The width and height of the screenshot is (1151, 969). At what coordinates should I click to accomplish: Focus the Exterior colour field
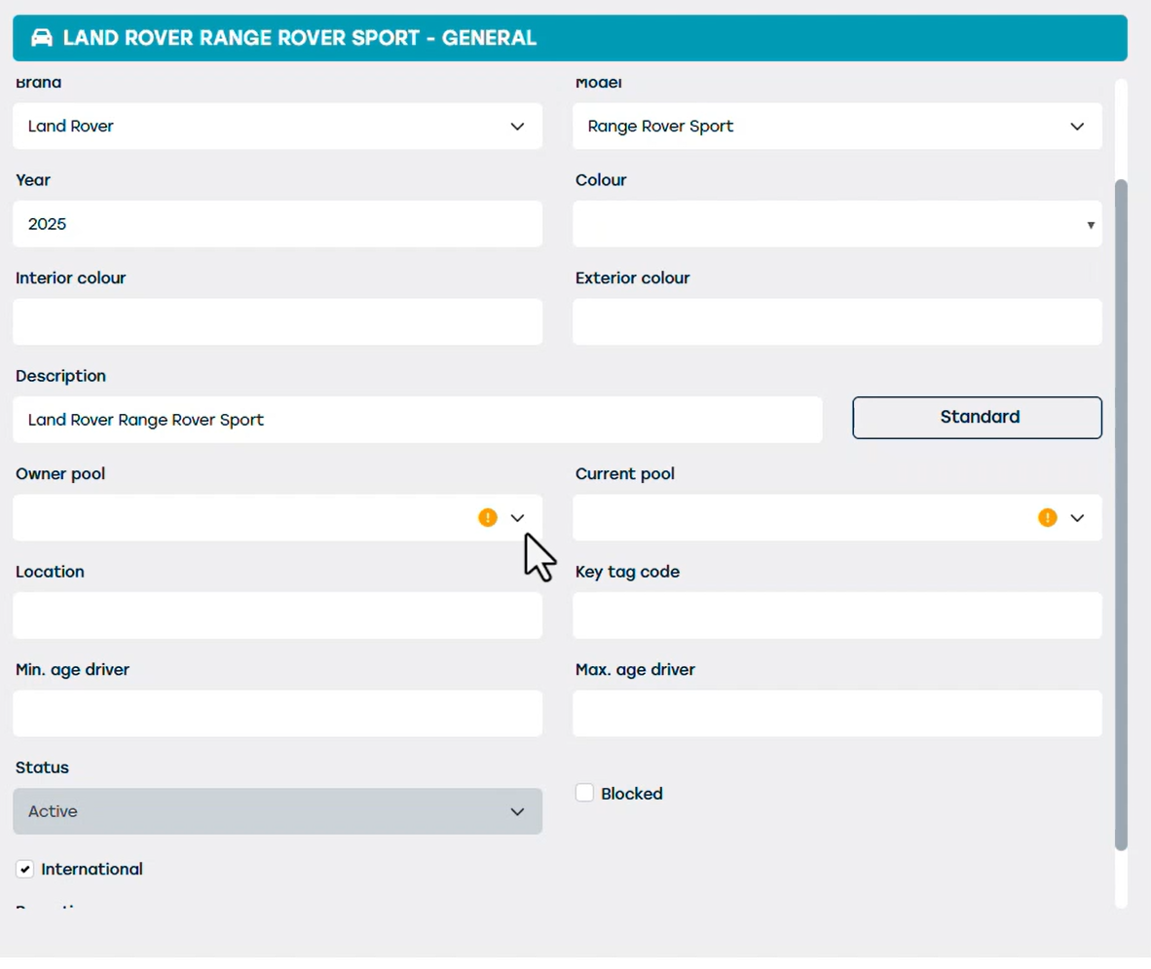point(837,321)
